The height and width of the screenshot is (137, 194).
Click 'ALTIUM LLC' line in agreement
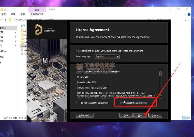[83, 77]
